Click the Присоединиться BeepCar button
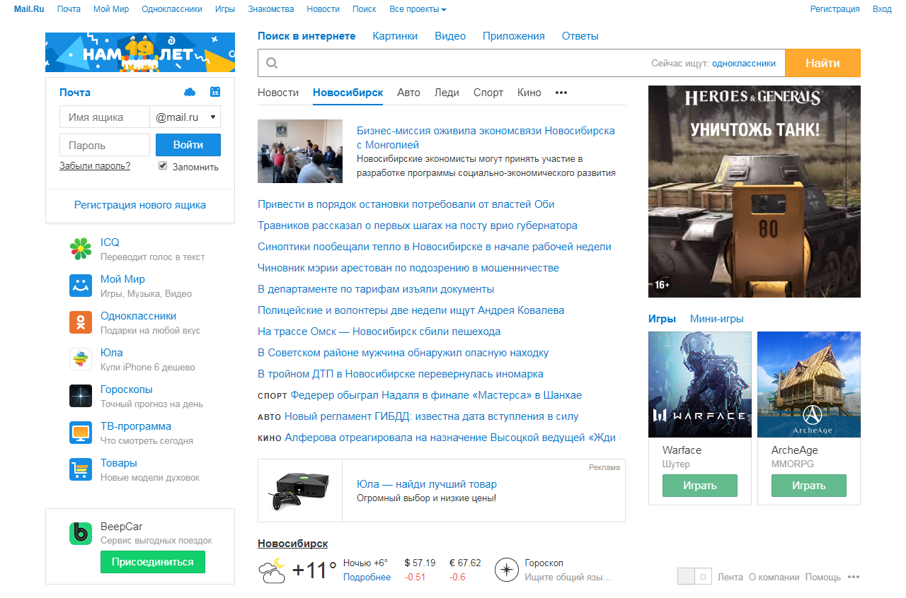This screenshot has width=906, height=598. click(153, 562)
